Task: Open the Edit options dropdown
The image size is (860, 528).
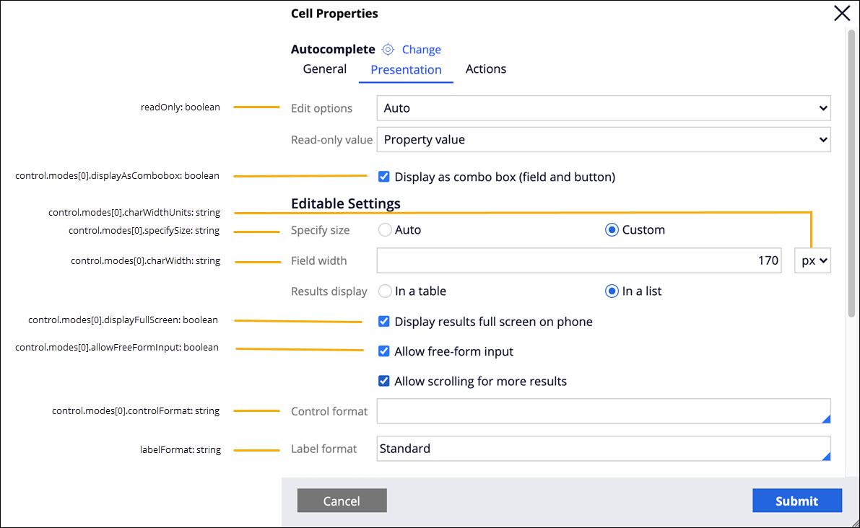Action: coord(603,108)
